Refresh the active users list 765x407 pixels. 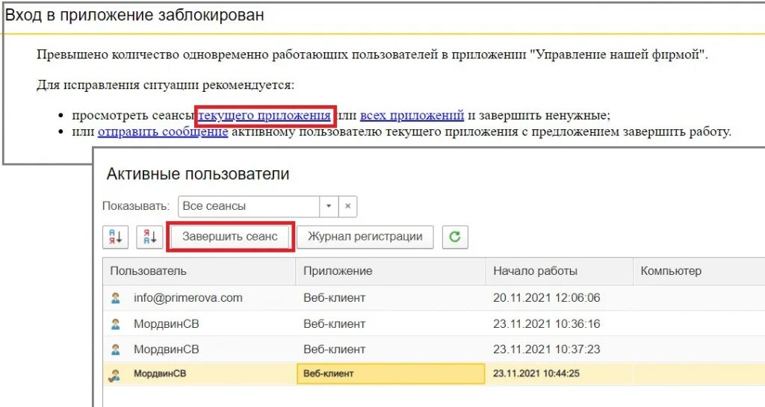click(455, 237)
